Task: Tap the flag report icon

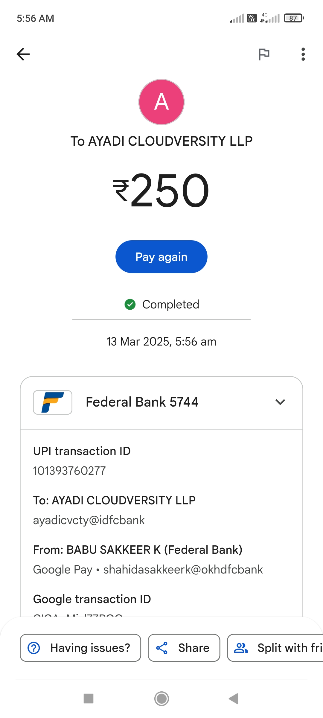Action: point(264,54)
